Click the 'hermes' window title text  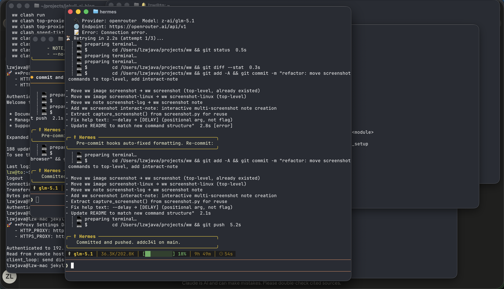pos(108,12)
